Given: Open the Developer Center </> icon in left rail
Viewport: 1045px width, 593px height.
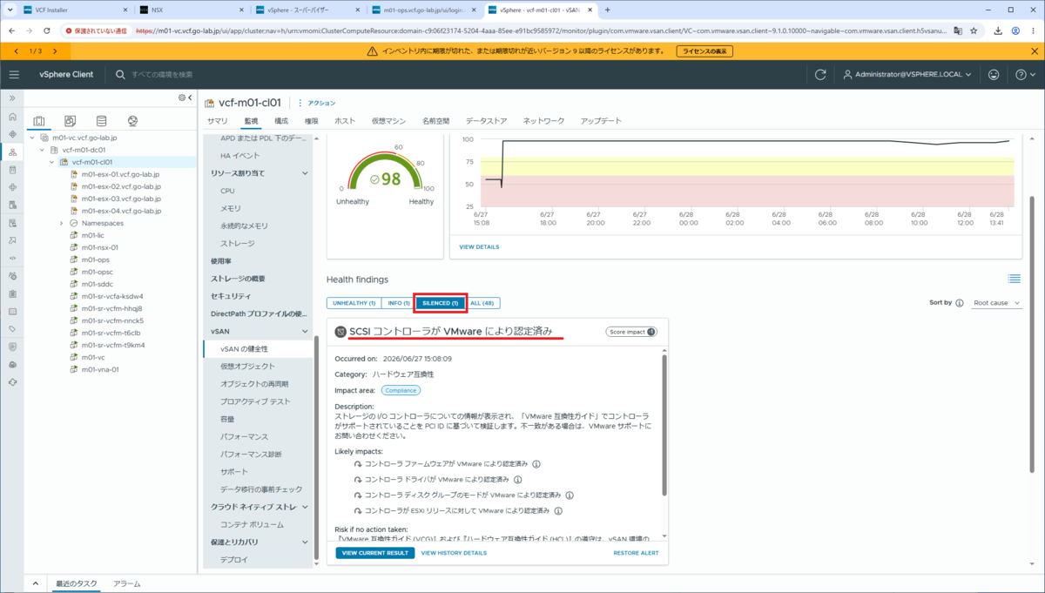Looking at the screenshot, I should [x=12, y=258].
